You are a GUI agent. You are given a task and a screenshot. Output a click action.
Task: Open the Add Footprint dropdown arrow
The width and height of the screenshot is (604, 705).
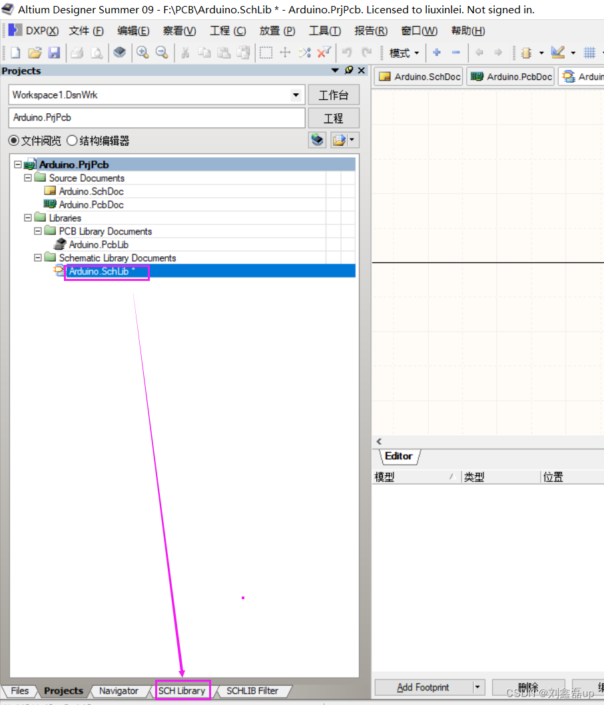click(477, 686)
